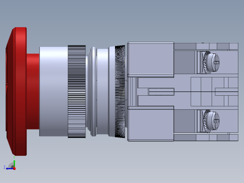Pick the dark knurled ring beside the bezel
Image resolution: width=244 pixels, height=183 pixels.
[76, 91]
